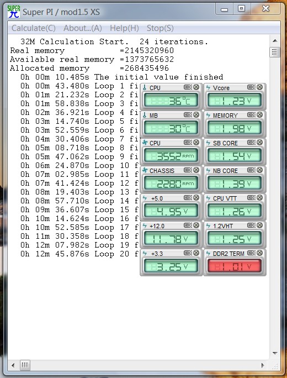Open settings of the Vcore gadget
This screenshot has width=287, height=378.
coord(251,87)
